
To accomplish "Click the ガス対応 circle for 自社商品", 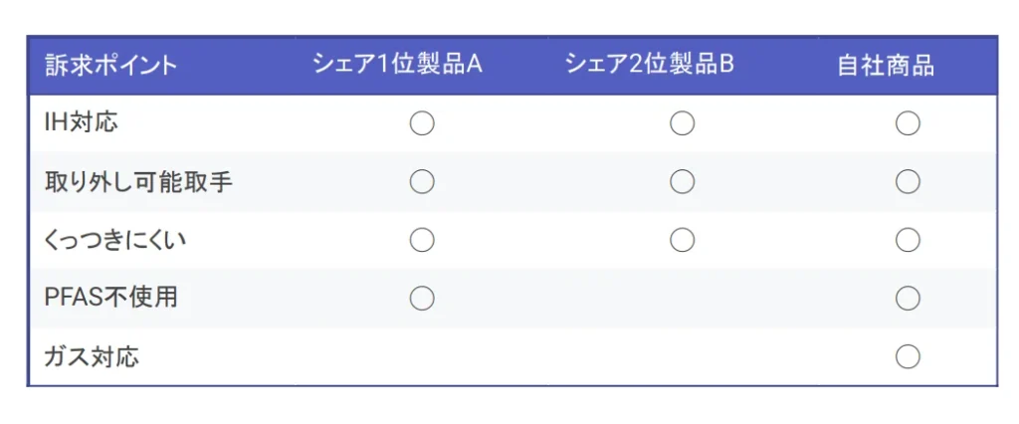I will [907, 356].
